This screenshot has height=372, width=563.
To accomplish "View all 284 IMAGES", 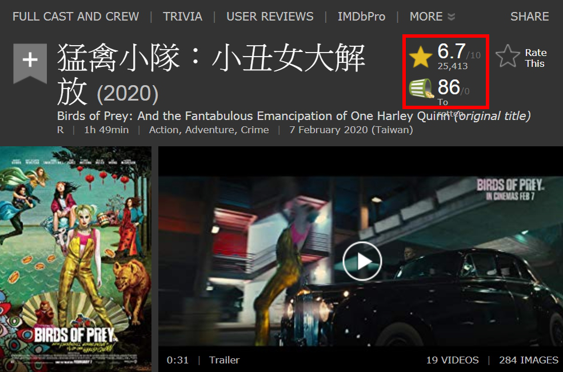I will [x=529, y=360].
